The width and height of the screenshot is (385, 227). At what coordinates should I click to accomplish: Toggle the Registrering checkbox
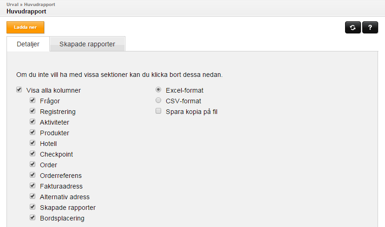coord(33,111)
